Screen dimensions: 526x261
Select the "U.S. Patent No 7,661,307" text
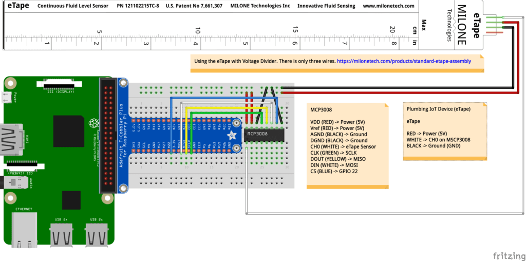coord(194,6)
